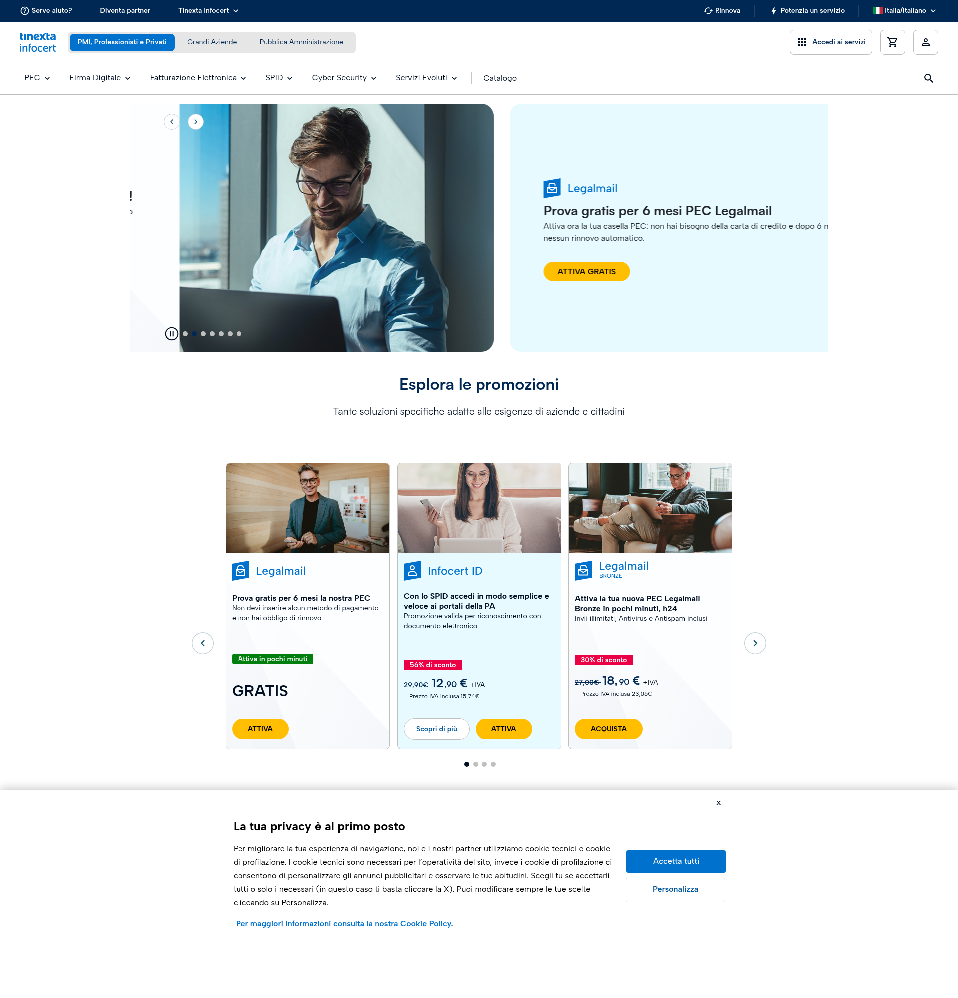
Task: Click the Legalmail logo in hero banner
Action: 580,189
